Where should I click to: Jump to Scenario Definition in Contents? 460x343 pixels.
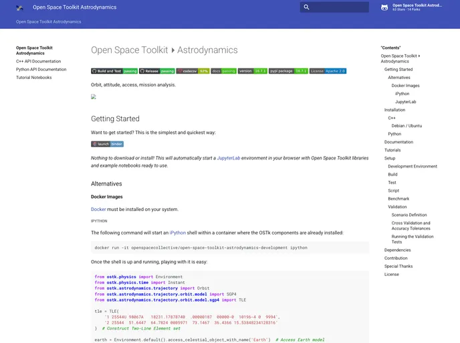(409, 215)
